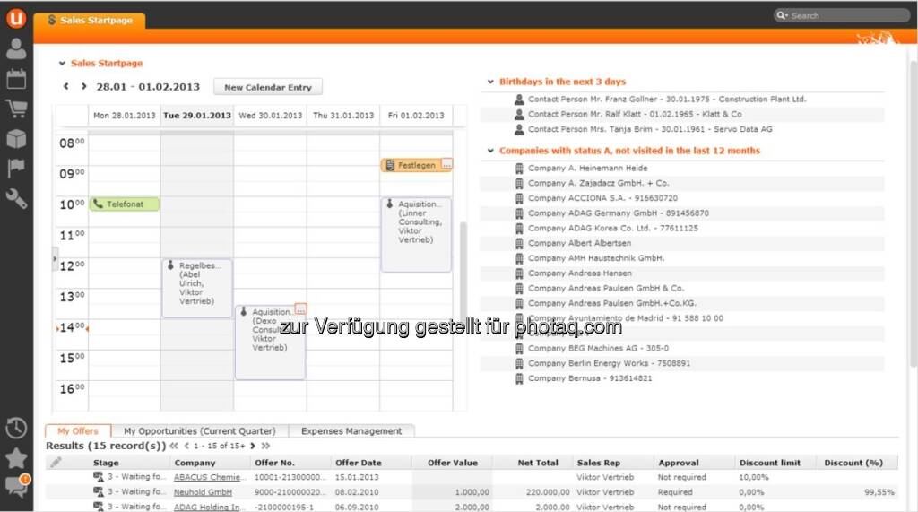Switch to My Opportunities (Current Quarter) tab
Image resolution: width=918 pixels, height=512 pixels.
coord(199,431)
